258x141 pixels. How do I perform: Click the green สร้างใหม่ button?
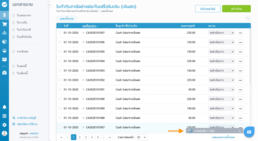click(236, 9)
